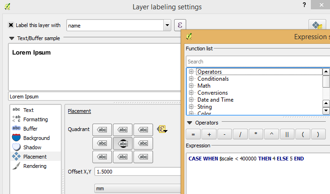Select the Rendering brush item
The image size is (330, 194).
tap(16, 166)
